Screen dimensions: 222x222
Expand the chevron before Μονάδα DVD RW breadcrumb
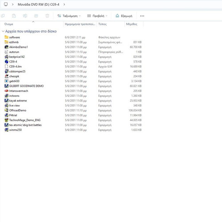pyautogui.click(x=13, y=4)
